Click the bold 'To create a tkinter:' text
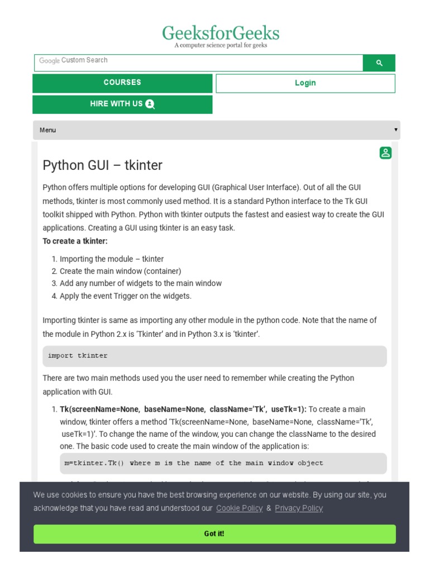The width and height of the screenshot is (429, 572). [x=75, y=241]
